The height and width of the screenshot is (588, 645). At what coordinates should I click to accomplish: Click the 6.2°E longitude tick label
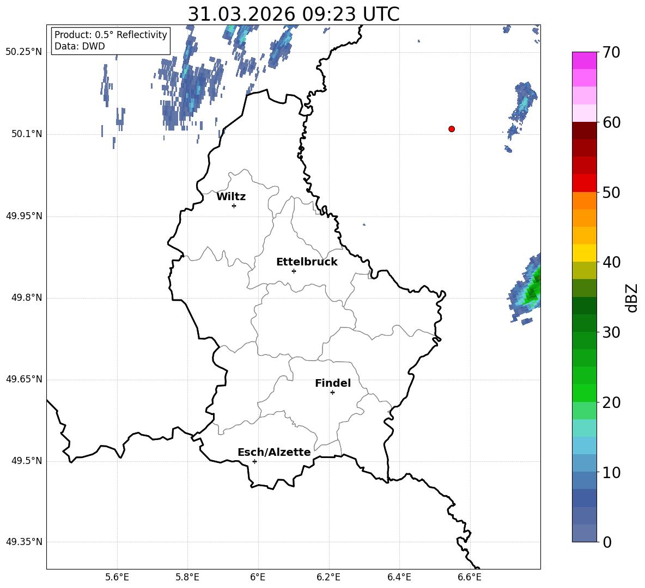click(328, 577)
